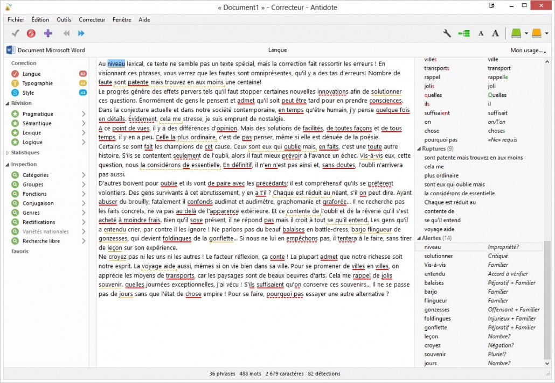Click the green detection list sorting icon
This screenshot has width=555, height=383.
[x=463, y=33]
